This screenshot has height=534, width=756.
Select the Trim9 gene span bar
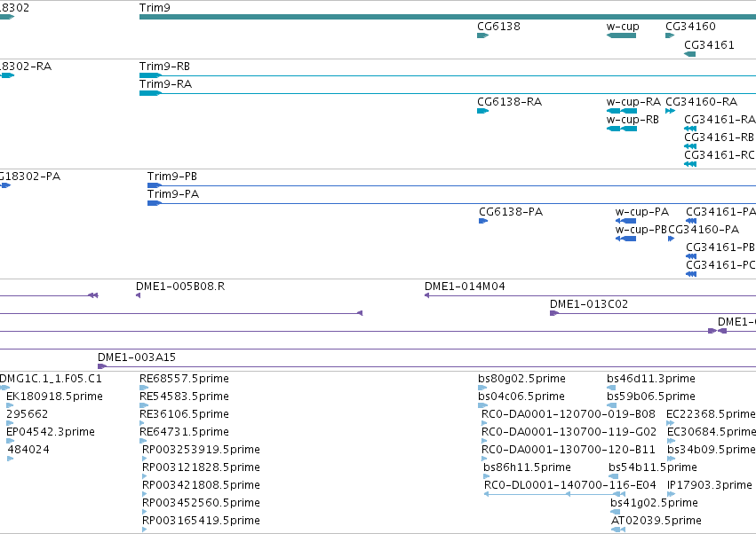coord(448,17)
